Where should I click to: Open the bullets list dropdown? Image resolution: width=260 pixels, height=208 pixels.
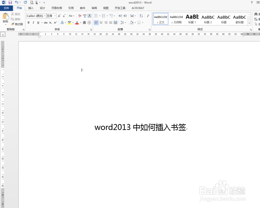click(x=100, y=16)
